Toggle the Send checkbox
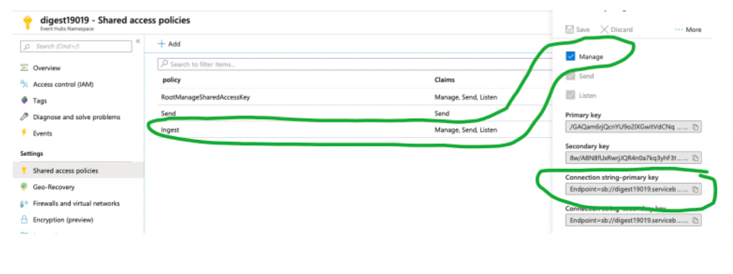 click(571, 76)
